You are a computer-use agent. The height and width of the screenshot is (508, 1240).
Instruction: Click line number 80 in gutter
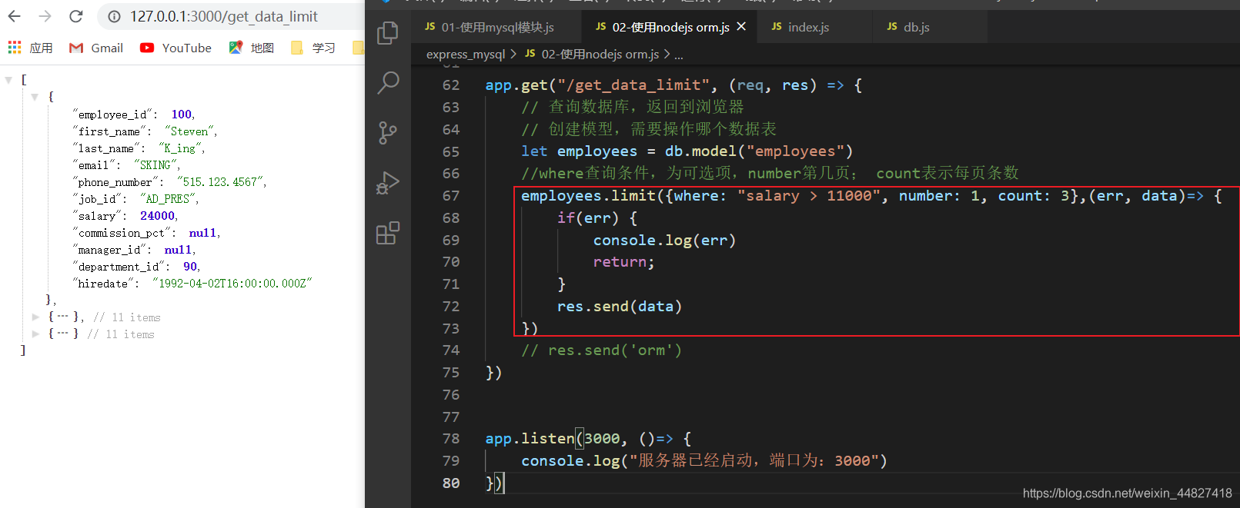point(451,483)
